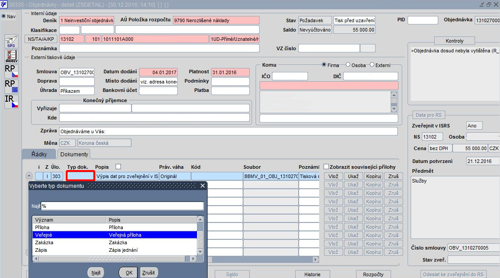
Task: Click the Datum potvrzení field 21.12.2016
Action: [x=483, y=161]
